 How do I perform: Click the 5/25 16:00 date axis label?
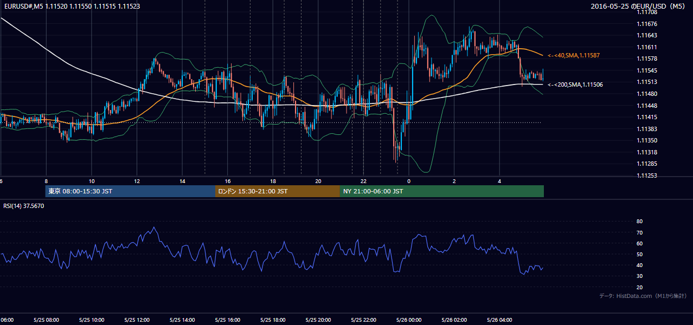pyautogui.click(x=227, y=320)
